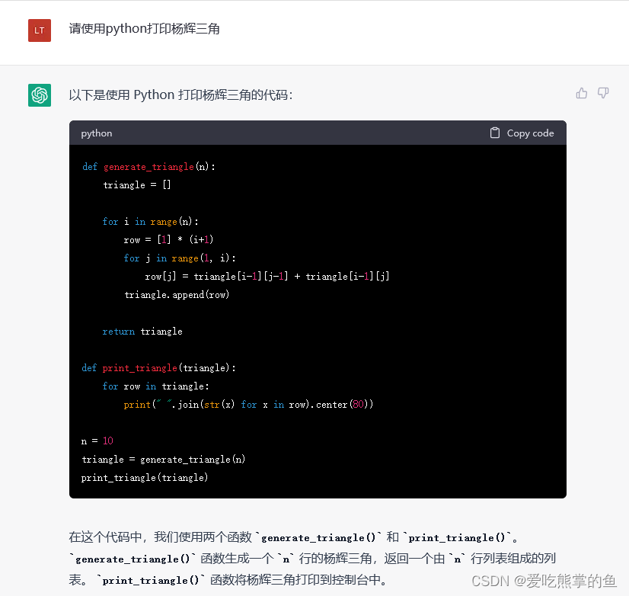629x596 pixels.
Task: Click the 'row = [1] * (i+1)' line
Action: click(168, 240)
